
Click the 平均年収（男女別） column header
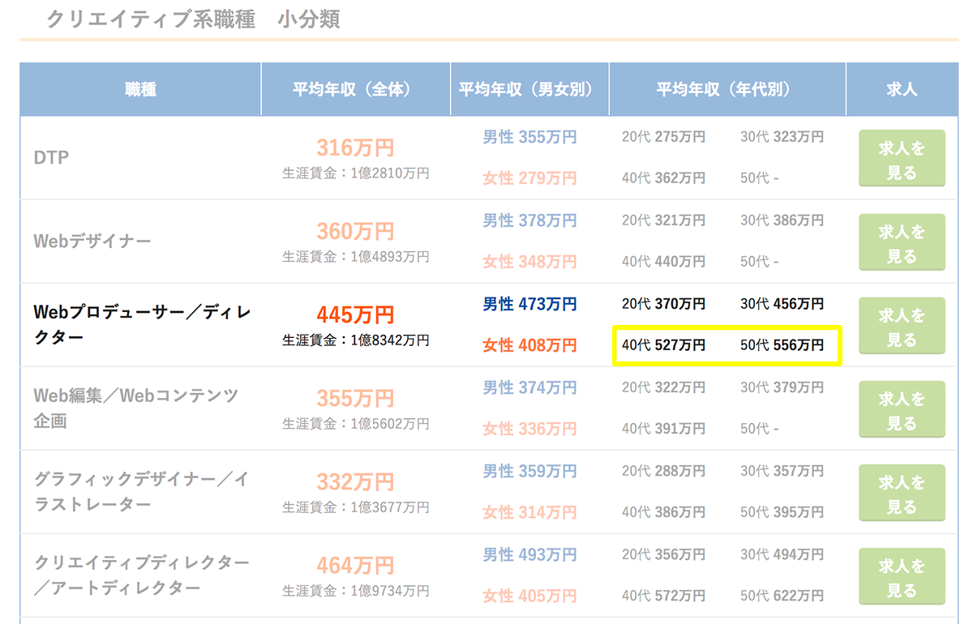point(529,89)
